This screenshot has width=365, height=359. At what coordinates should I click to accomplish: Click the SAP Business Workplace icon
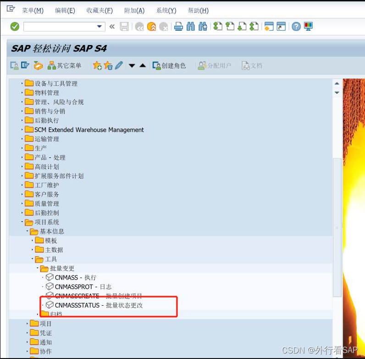(38, 66)
